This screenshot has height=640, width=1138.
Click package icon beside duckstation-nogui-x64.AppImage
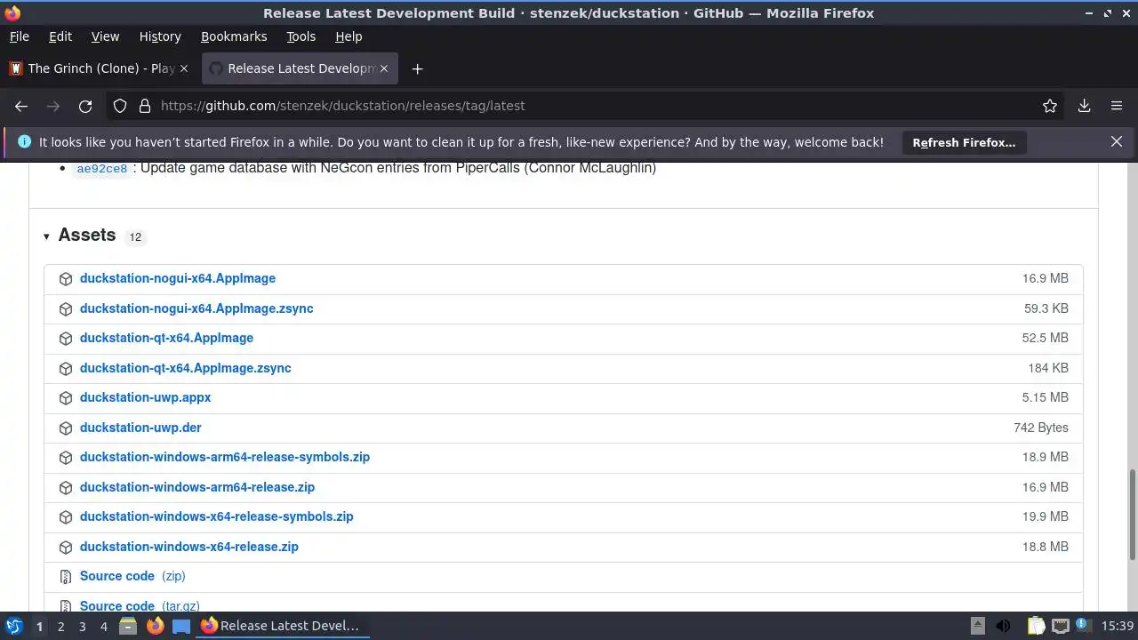click(66, 279)
